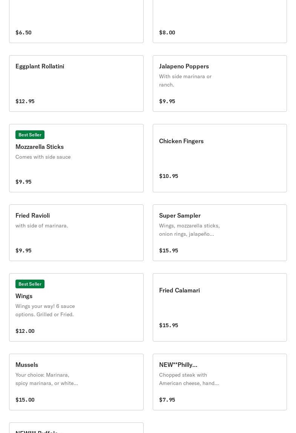This screenshot has height=433, width=296.
Task: Click the Jalapeno Poppers marinara or ranch description
Action: 185,80
